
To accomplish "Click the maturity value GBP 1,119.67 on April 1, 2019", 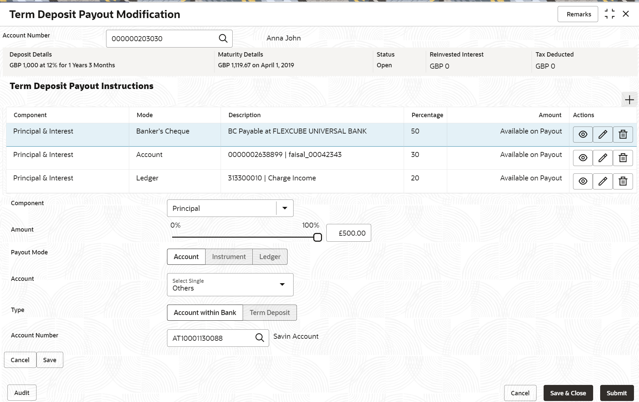I will click(256, 65).
